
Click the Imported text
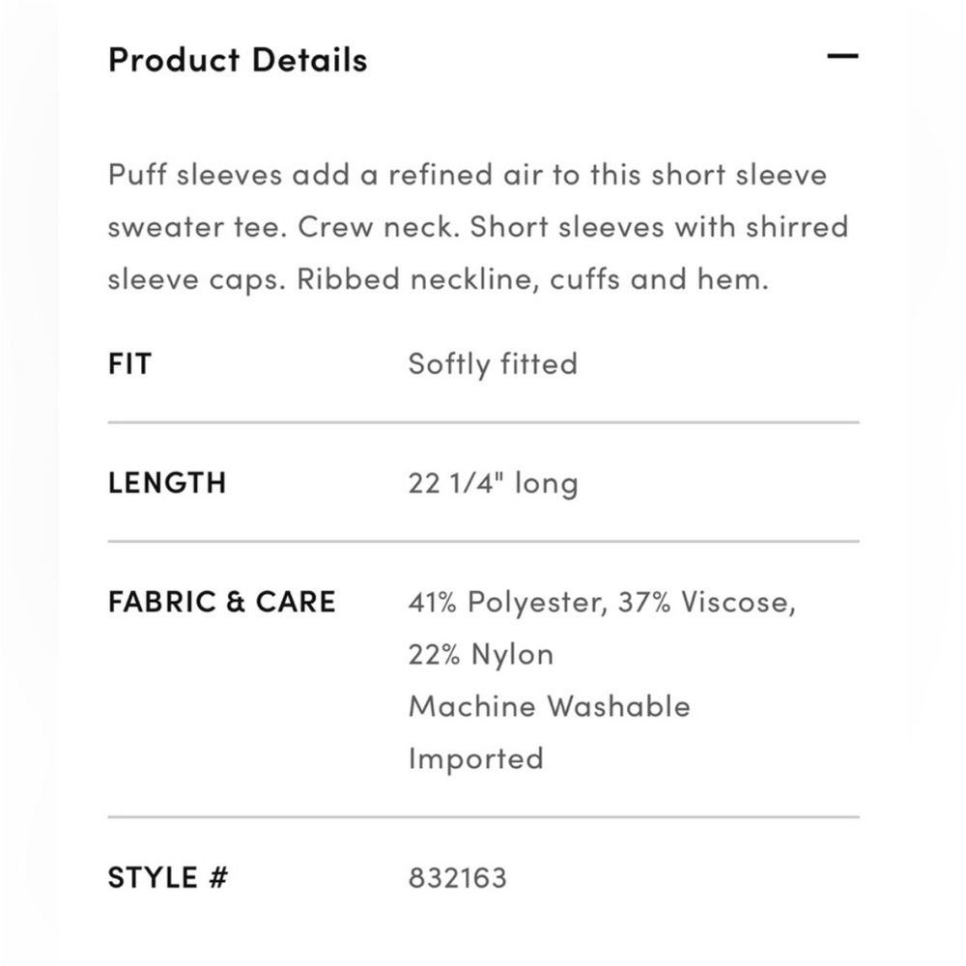pyautogui.click(x=475, y=758)
